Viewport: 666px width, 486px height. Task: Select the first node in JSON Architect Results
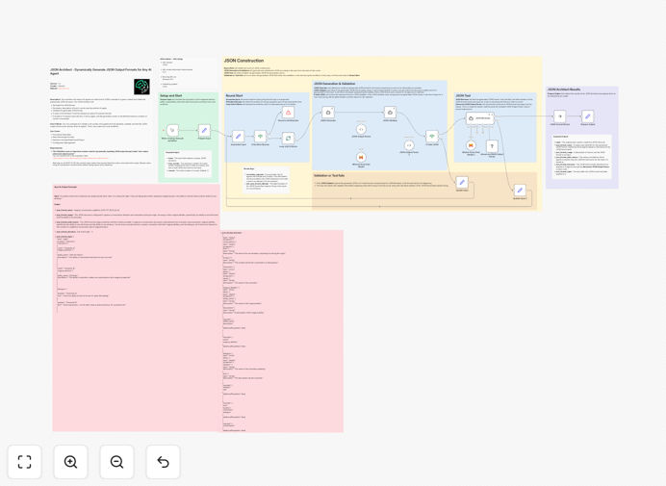tap(560, 116)
